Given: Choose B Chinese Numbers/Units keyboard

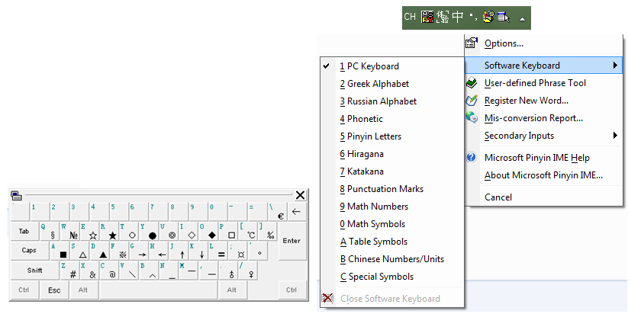Looking at the screenshot, I should pyautogui.click(x=392, y=259).
